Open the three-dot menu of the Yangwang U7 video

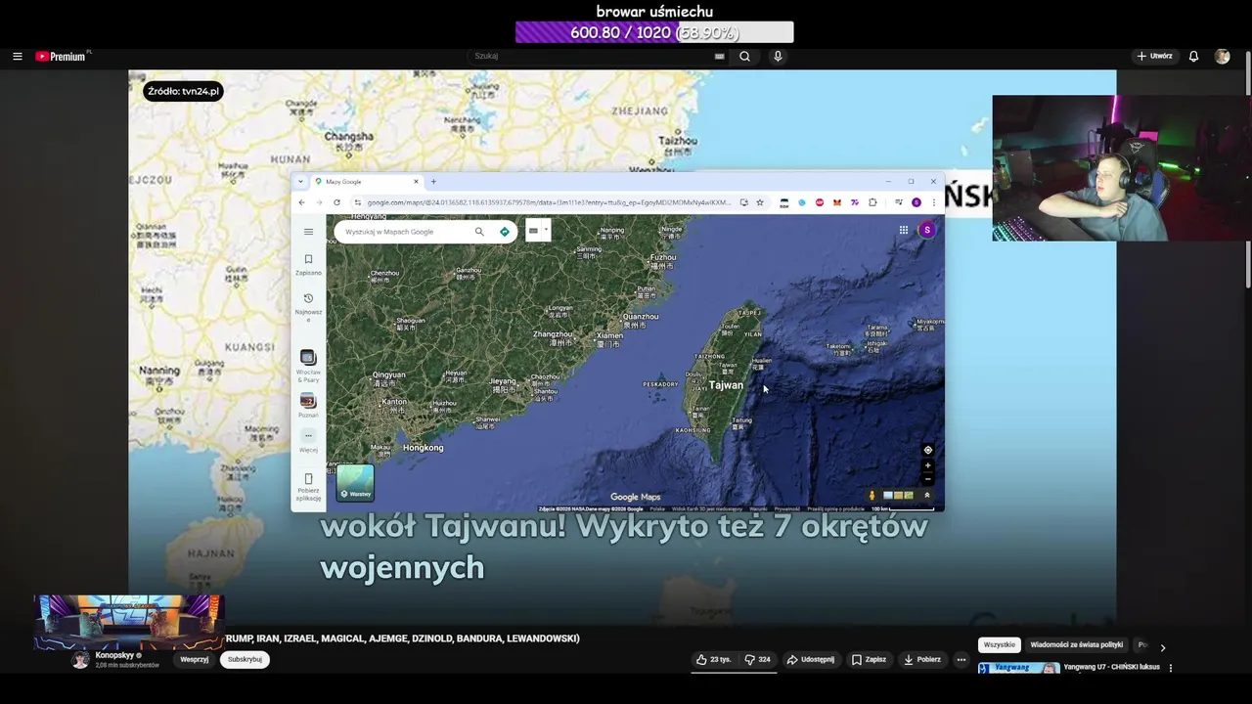[x=1171, y=668]
